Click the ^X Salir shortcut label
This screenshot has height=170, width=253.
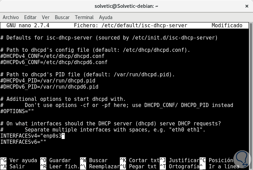point(14,167)
